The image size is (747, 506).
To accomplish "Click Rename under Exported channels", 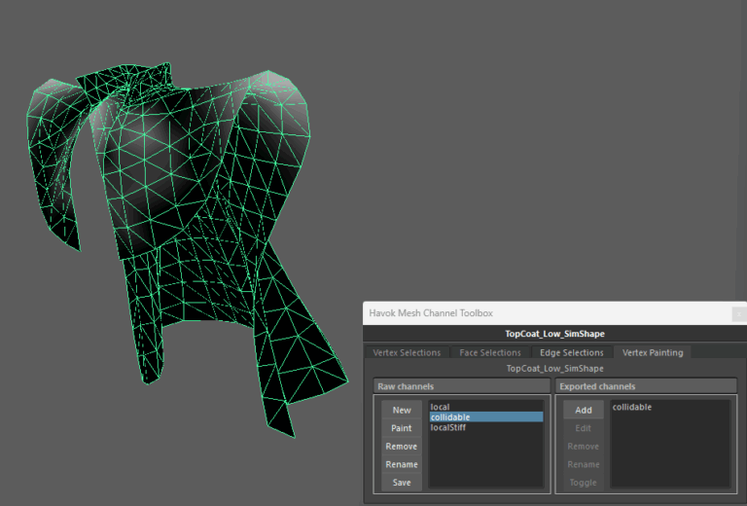I will click(x=584, y=464).
